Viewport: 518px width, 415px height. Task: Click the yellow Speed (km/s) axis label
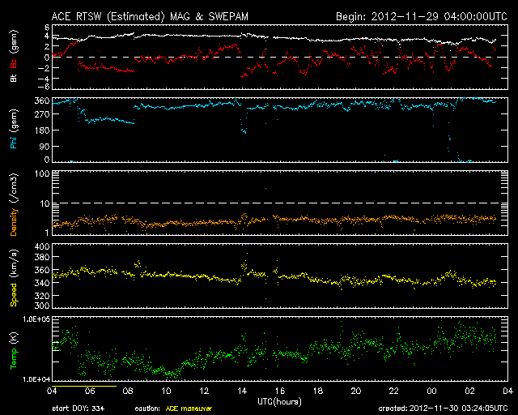[x=13, y=276]
